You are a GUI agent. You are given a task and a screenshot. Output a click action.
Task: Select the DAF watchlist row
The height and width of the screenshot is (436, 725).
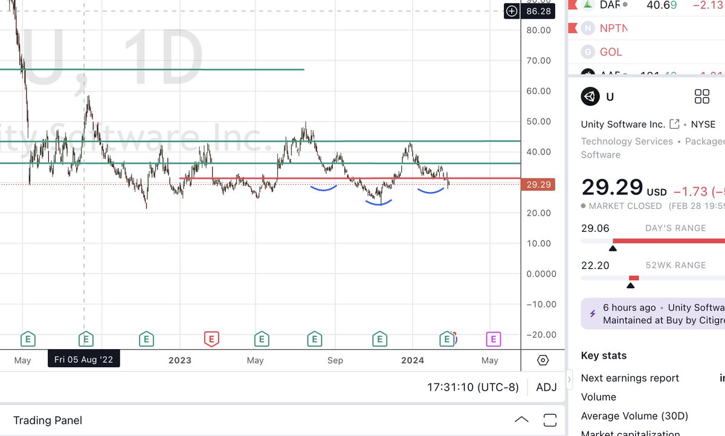[646, 5]
